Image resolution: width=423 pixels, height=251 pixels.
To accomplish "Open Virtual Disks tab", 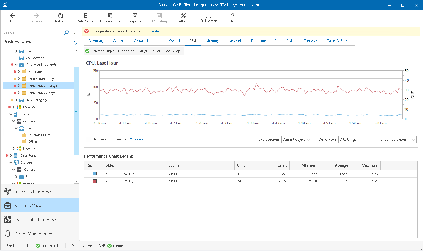I will click(285, 41).
